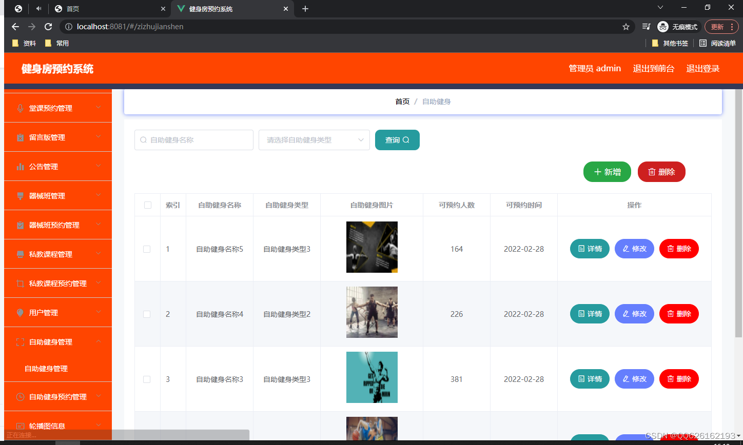Screen dimensions: 743x445
Task: Click the site info icon before localhost
Action: [x=68, y=27]
